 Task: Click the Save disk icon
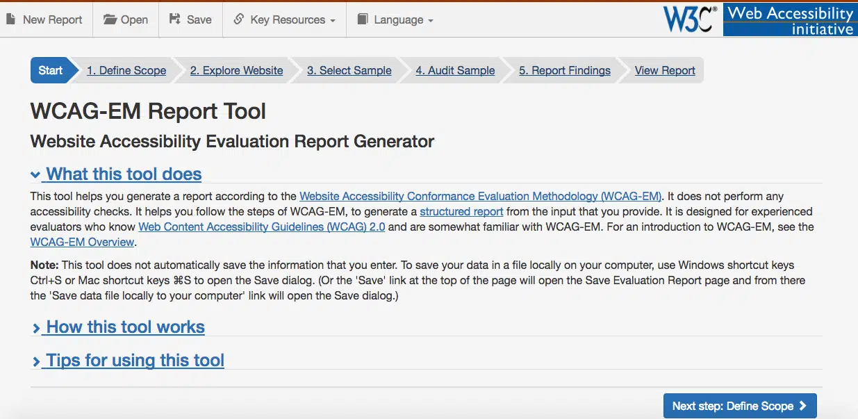click(175, 19)
